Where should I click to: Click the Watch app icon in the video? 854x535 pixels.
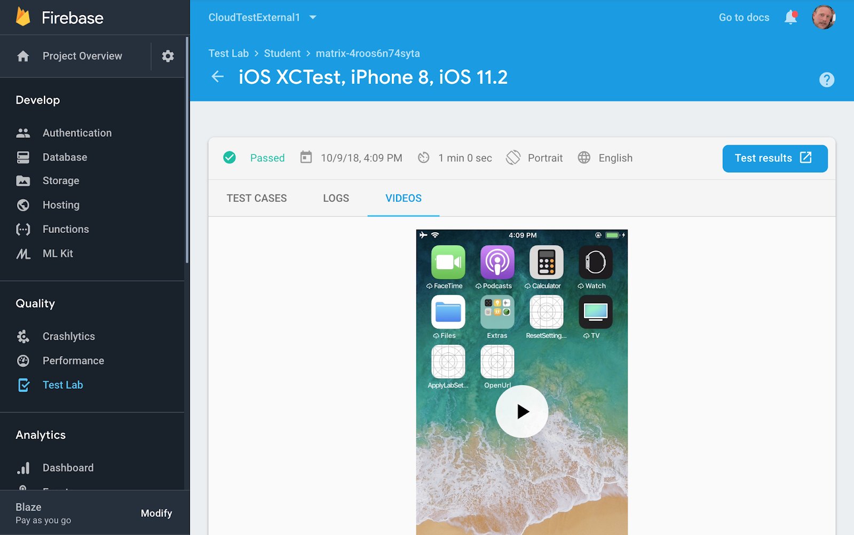[x=596, y=262]
